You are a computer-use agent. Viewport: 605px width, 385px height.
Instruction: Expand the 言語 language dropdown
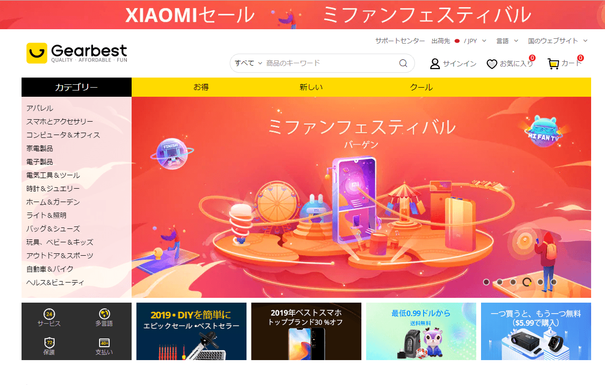[507, 41]
